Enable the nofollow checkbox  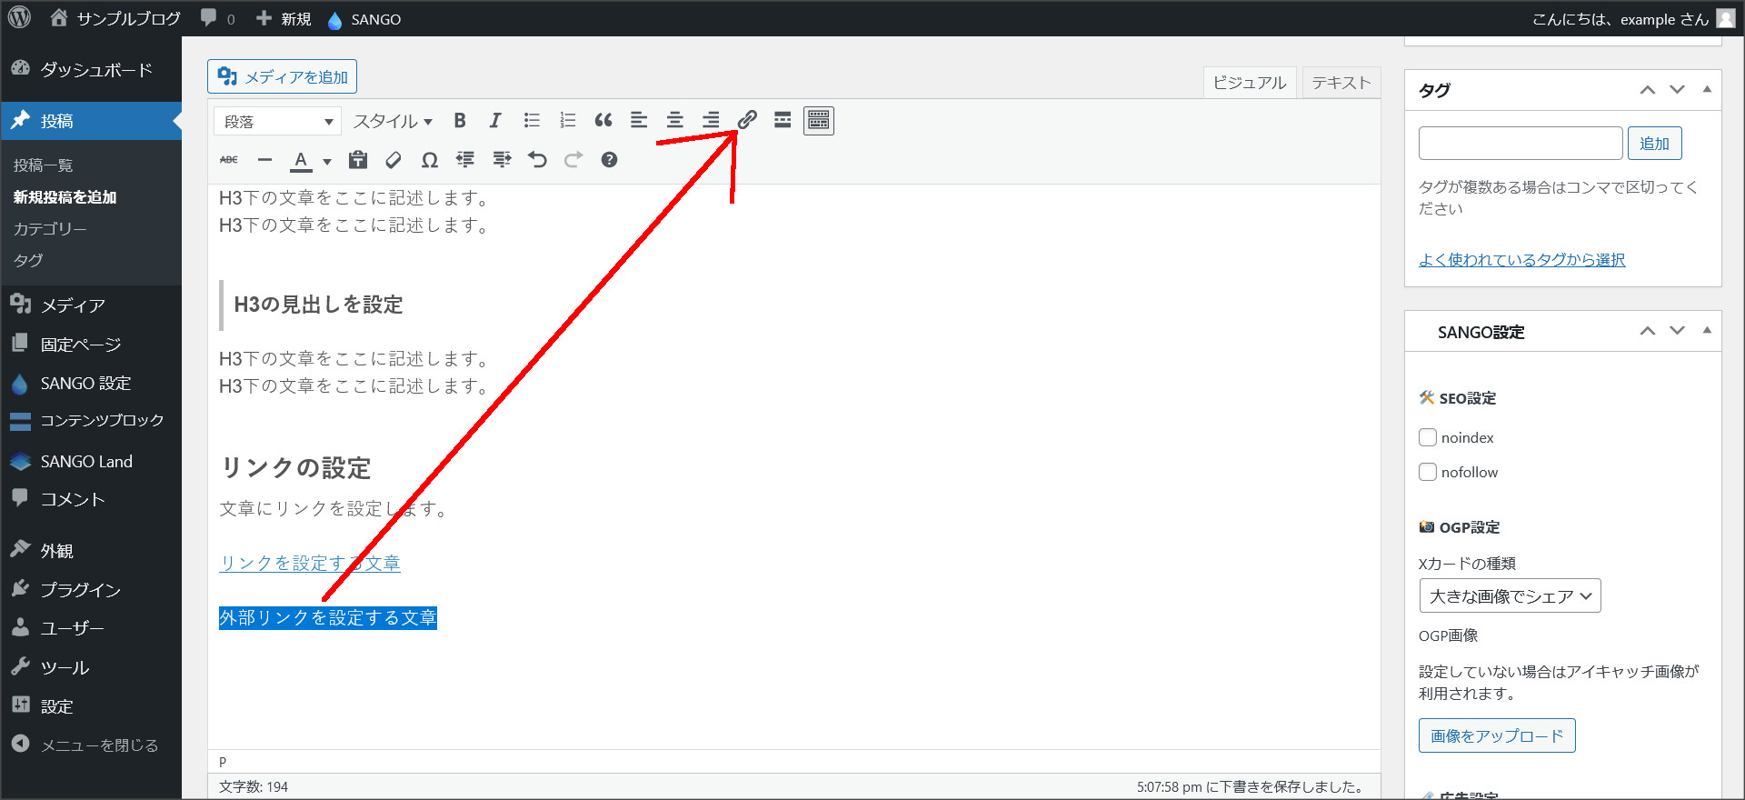(x=1428, y=472)
